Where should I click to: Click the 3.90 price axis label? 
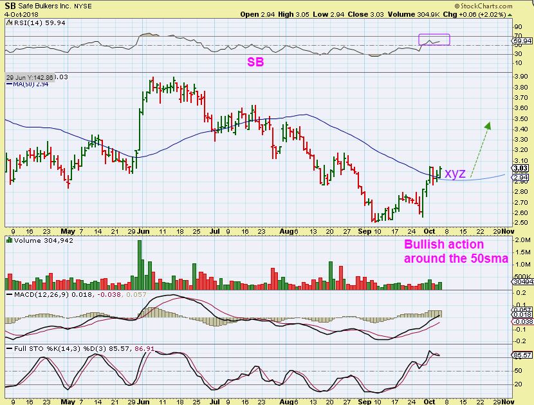520,77
